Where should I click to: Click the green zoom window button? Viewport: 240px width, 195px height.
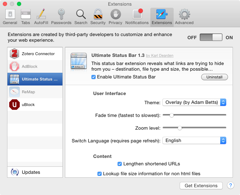19,4
